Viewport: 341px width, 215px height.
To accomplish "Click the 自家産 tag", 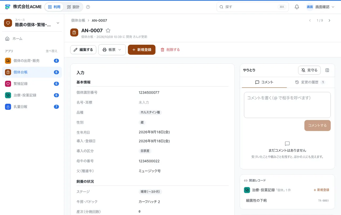I will pos(145,151).
